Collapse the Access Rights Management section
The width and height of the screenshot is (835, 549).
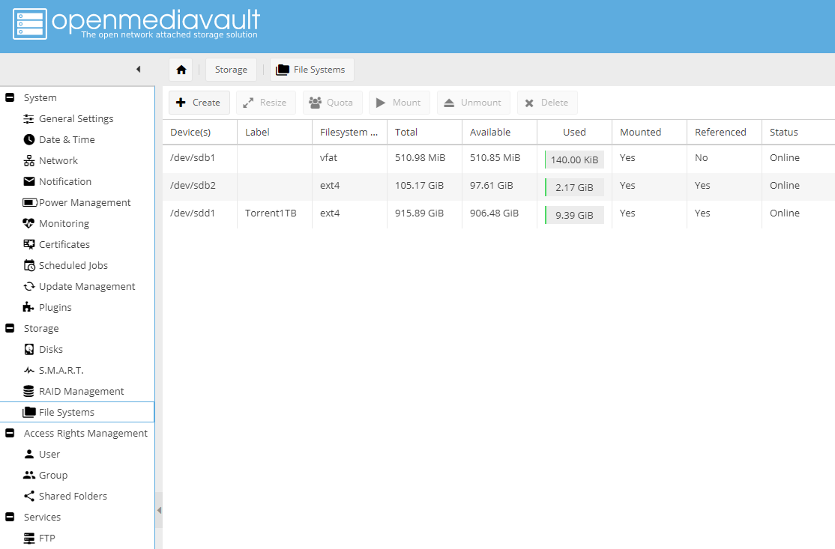pyautogui.click(x=10, y=433)
